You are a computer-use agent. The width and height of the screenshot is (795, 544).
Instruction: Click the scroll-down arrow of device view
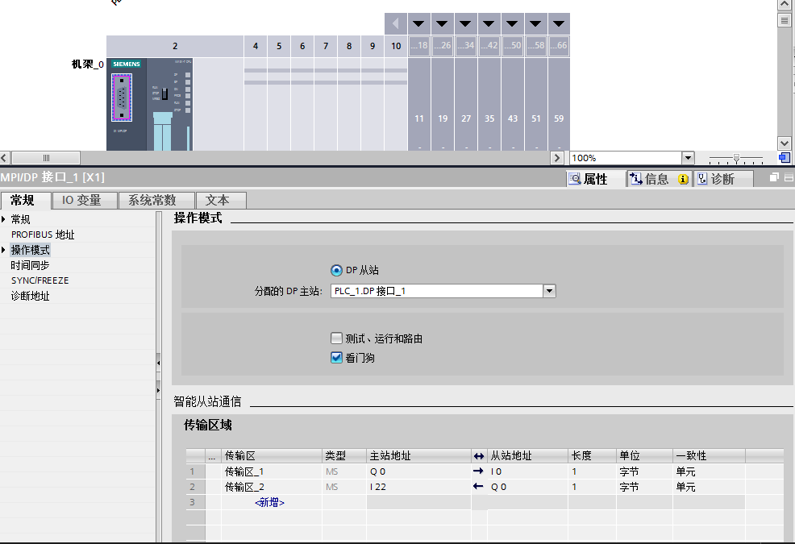click(785, 143)
